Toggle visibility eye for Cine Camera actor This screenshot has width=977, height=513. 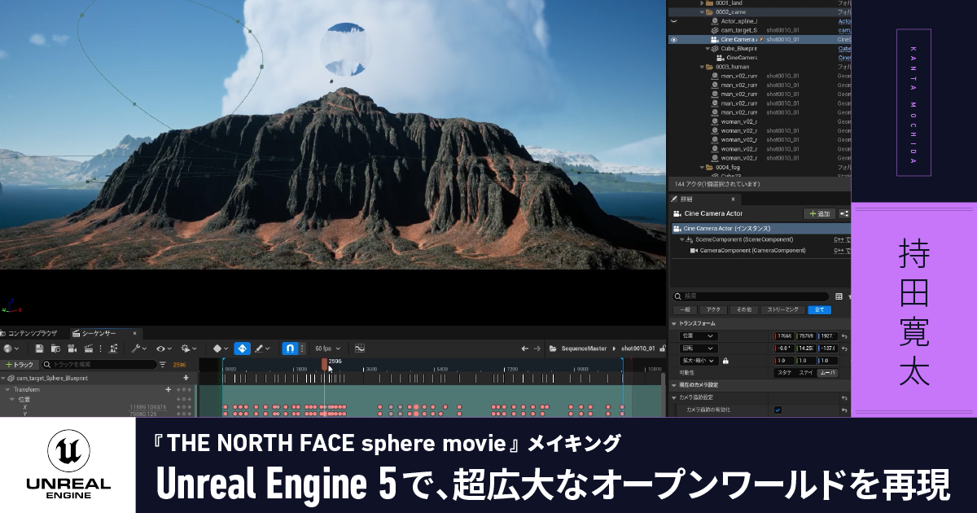(x=673, y=39)
